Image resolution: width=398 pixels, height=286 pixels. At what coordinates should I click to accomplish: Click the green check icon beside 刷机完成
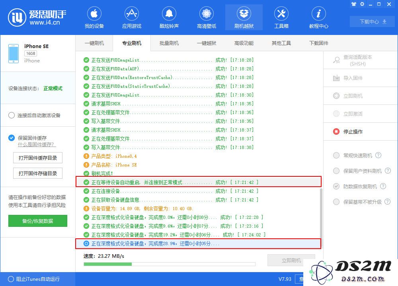86,174
